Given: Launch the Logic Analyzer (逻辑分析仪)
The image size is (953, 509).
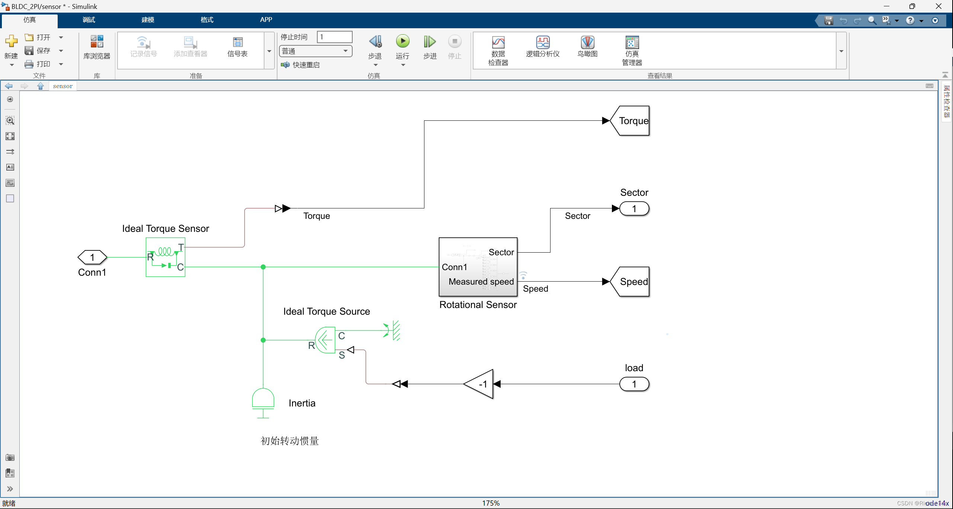Looking at the screenshot, I should pos(543,47).
